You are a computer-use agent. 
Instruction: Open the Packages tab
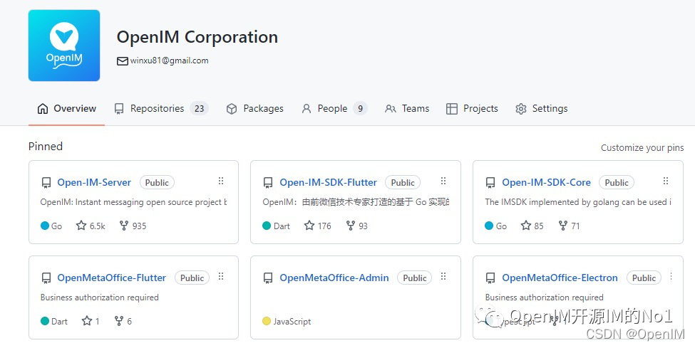(255, 108)
